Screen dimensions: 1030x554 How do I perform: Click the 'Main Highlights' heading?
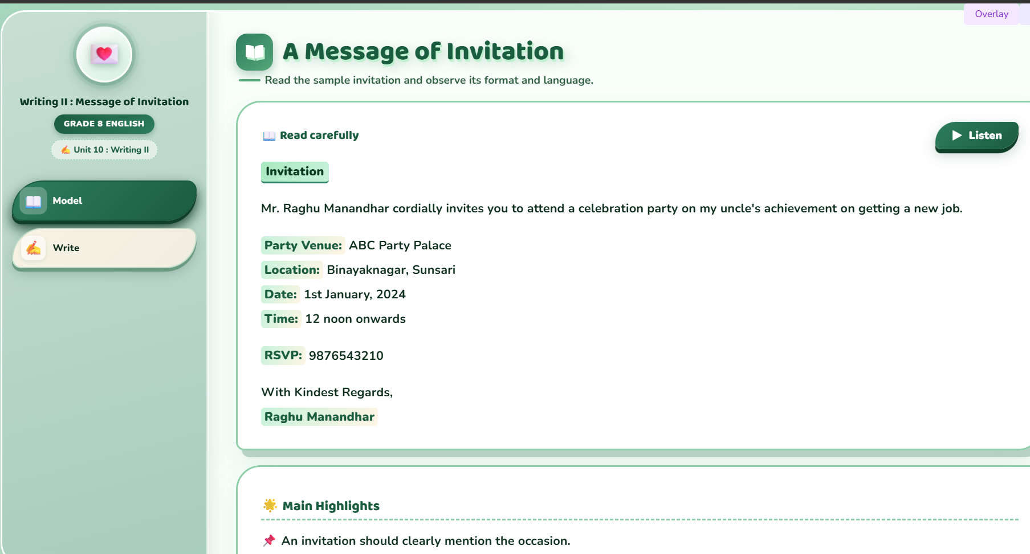331,506
